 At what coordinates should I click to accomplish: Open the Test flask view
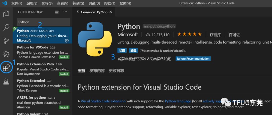6,81
